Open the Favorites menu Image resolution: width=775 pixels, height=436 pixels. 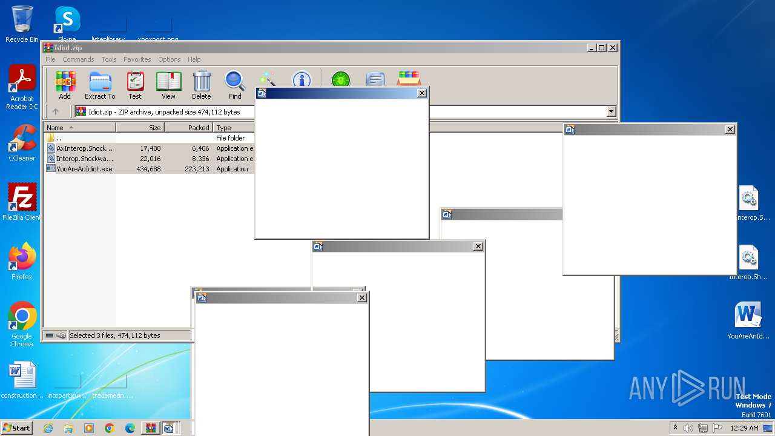137,59
